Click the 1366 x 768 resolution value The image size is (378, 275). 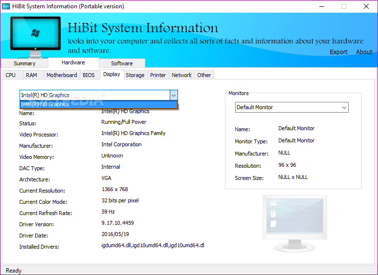click(x=115, y=189)
